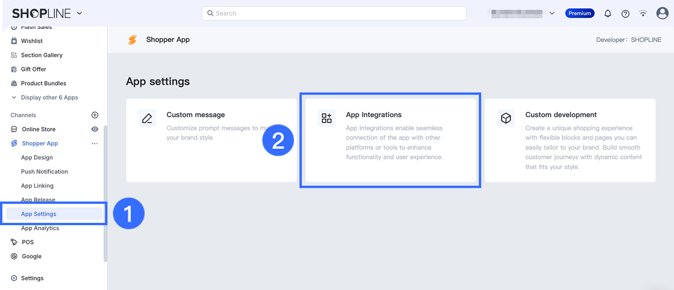Open App Design in sidebar
The width and height of the screenshot is (674, 290).
point(37,158)
